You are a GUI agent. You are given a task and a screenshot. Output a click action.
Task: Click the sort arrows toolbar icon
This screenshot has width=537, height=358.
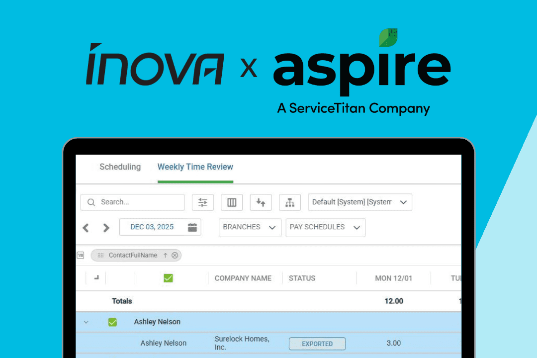(261, 202)
